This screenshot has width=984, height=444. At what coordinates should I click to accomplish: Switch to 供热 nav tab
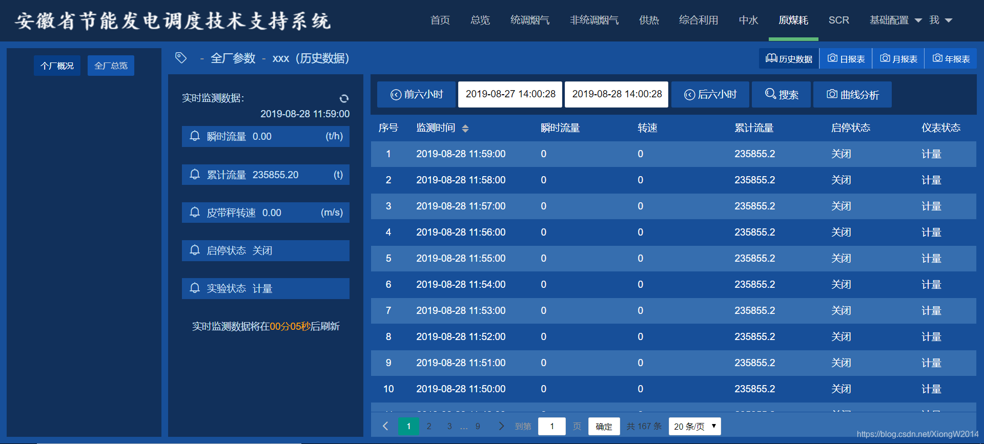(649, 20)
